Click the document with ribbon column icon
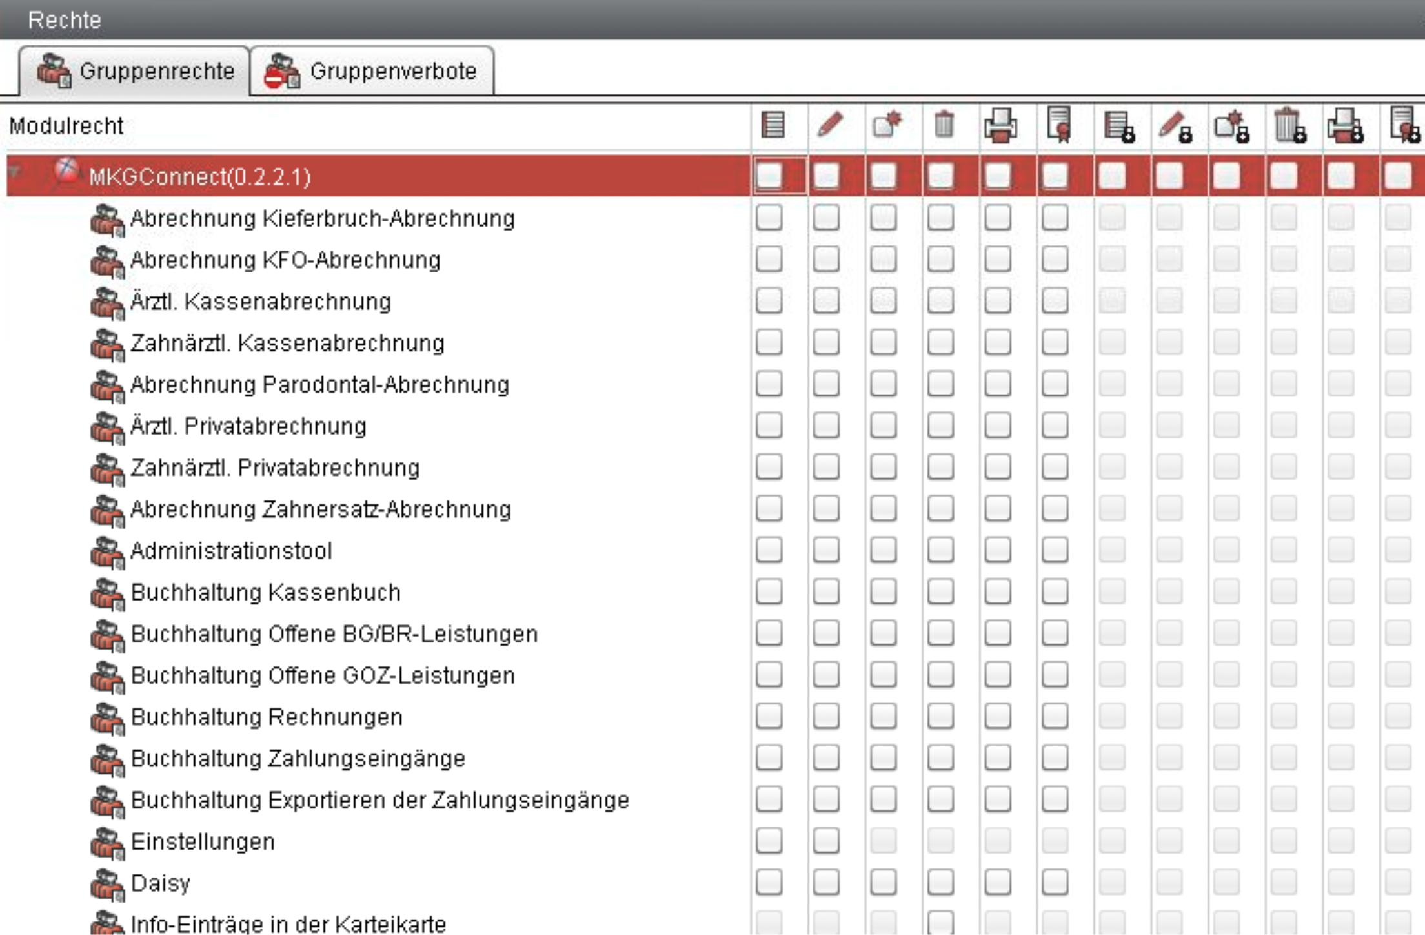 (x=1058, y=124)
